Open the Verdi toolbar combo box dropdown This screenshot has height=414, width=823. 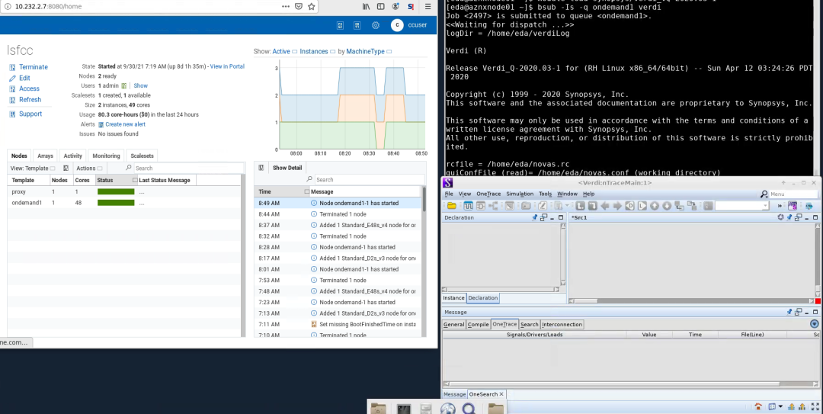pos(765,206)
